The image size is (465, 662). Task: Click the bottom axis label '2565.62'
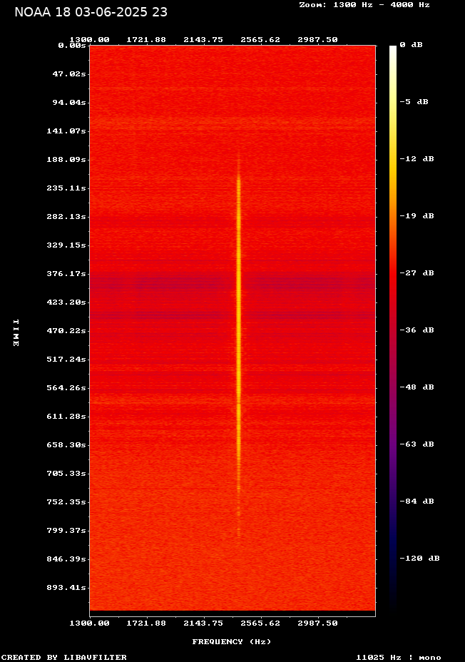[x=260, y=623]
